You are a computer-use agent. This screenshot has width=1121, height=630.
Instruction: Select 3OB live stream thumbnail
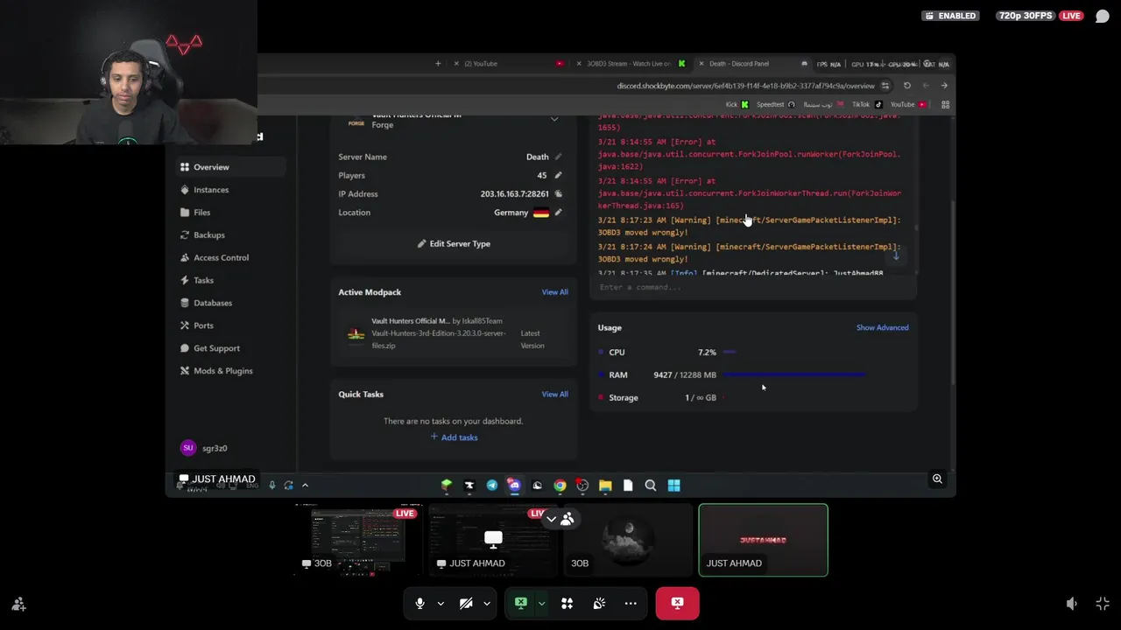coord(358,541)
